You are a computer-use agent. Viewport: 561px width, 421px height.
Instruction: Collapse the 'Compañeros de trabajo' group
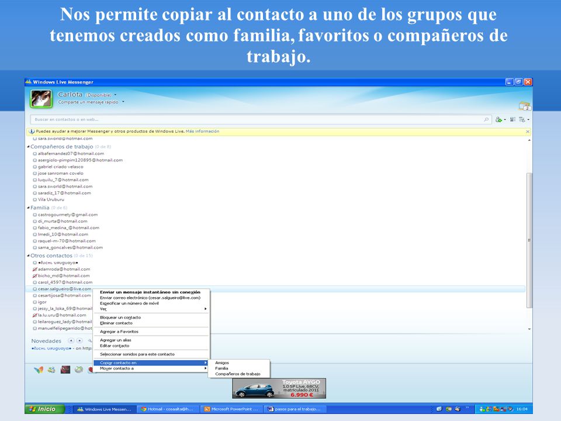pos(28,146)
